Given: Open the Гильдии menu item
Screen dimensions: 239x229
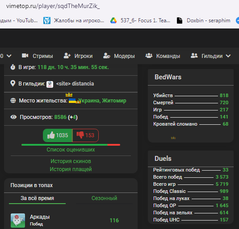Looking at the screenshot, I should [212, 56].
